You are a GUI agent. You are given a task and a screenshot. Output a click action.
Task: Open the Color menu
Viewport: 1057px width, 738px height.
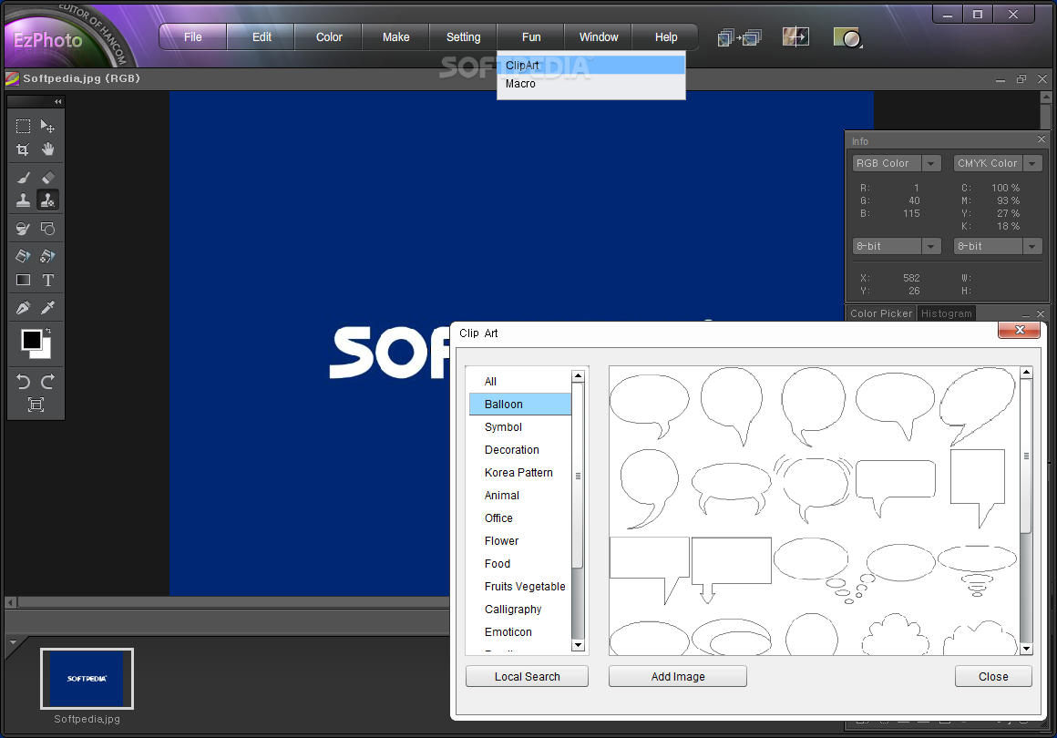pos(329,37)
